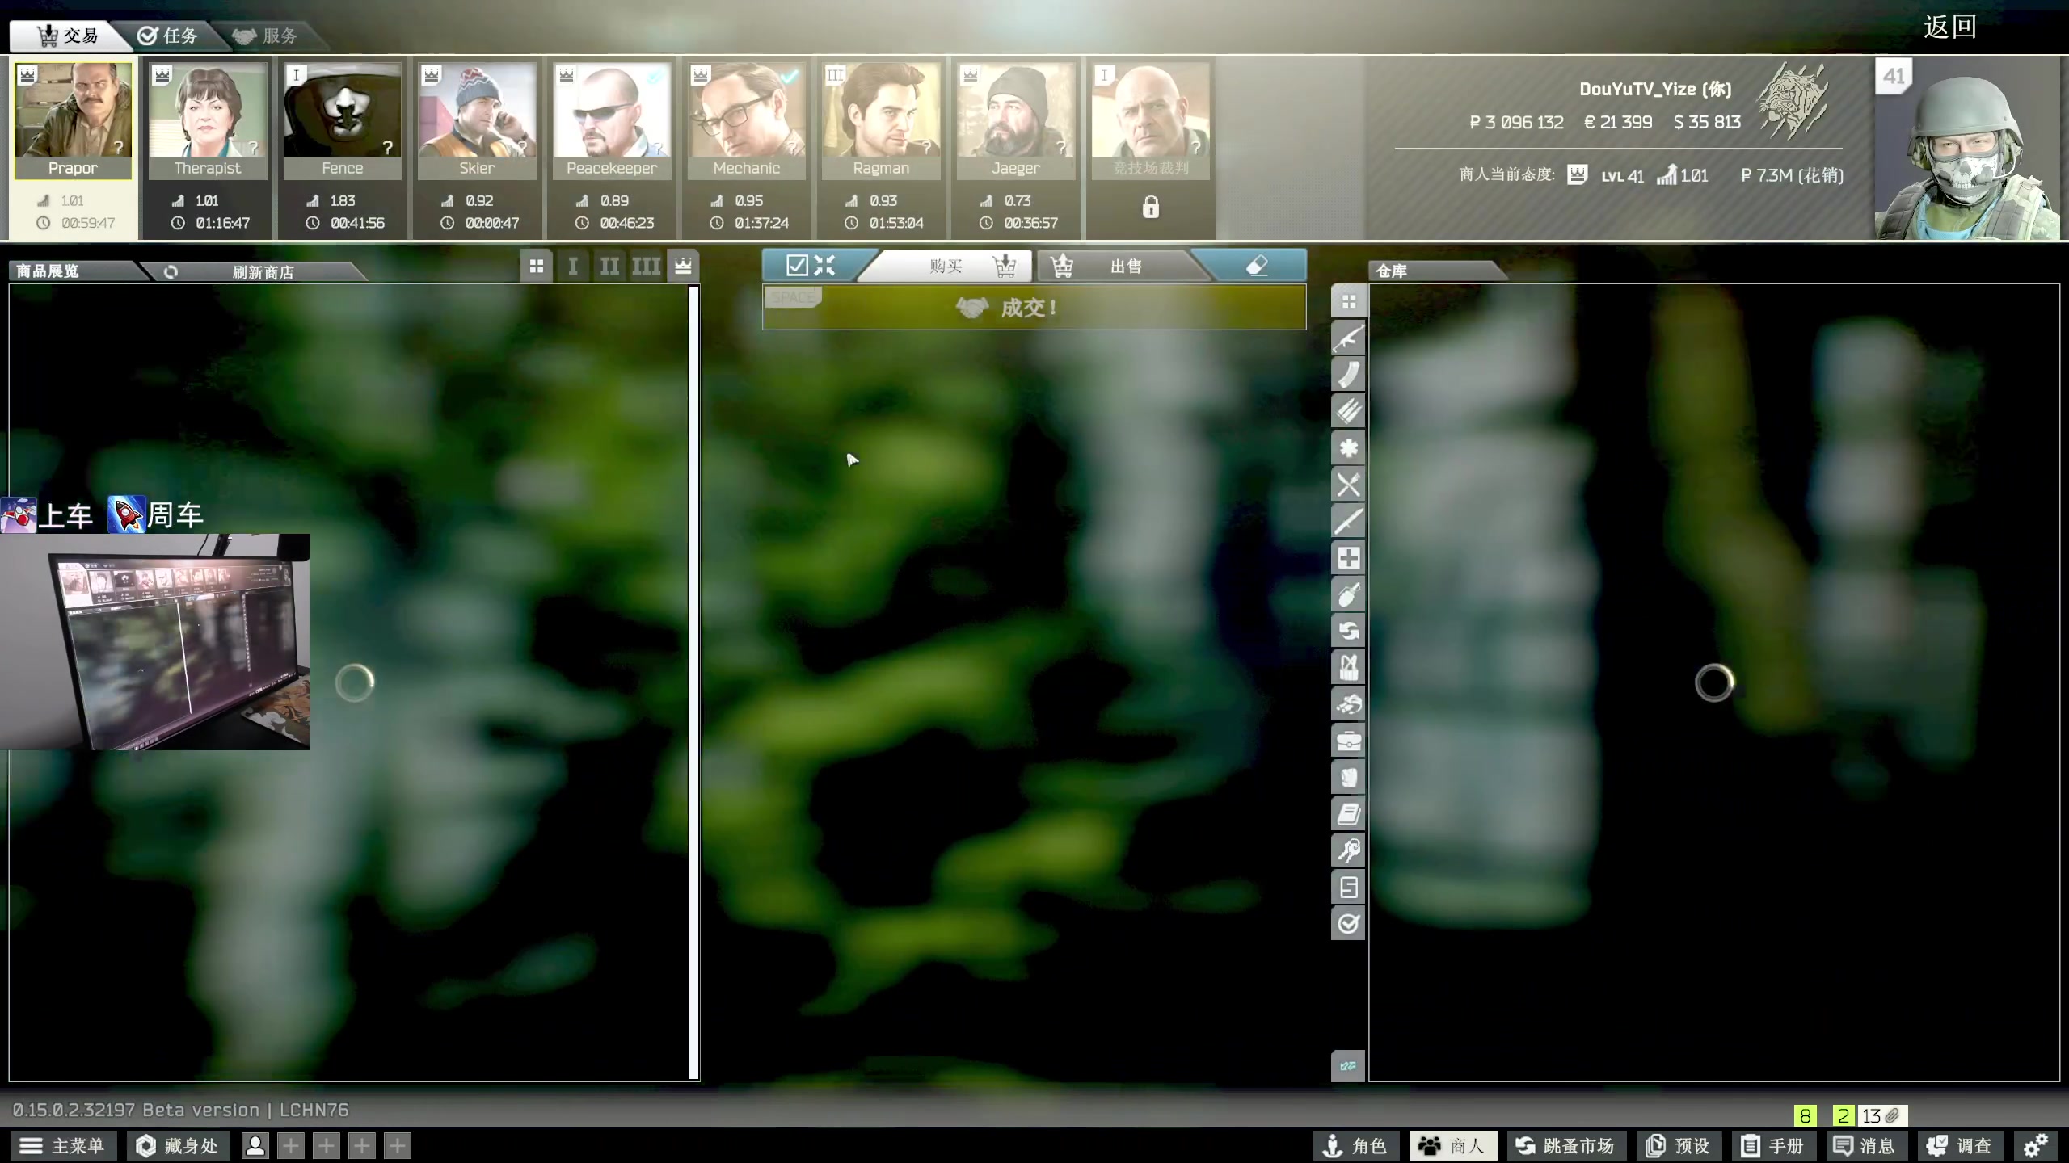Open 角色 character screen

click(x=1355, y=1145)
